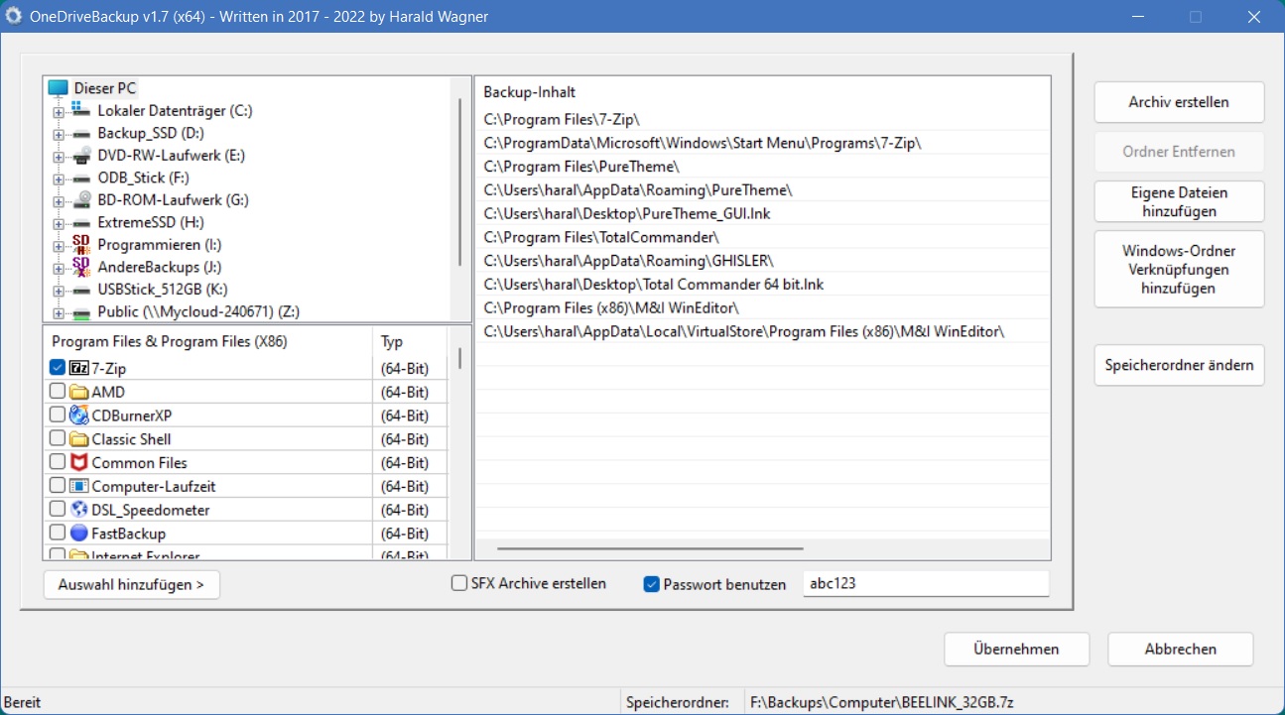
Task: Click the FastBackup blue ball icon
Action: tap(79, 534)
